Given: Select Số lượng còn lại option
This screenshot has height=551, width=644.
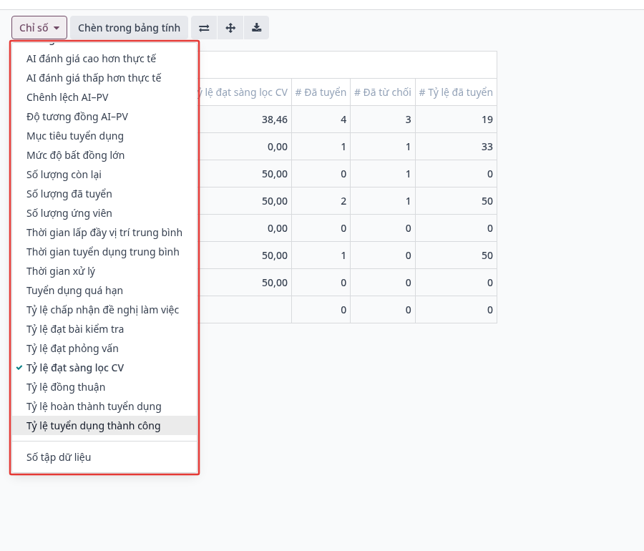Looking at the screenshot, I should tap(104, 175).
